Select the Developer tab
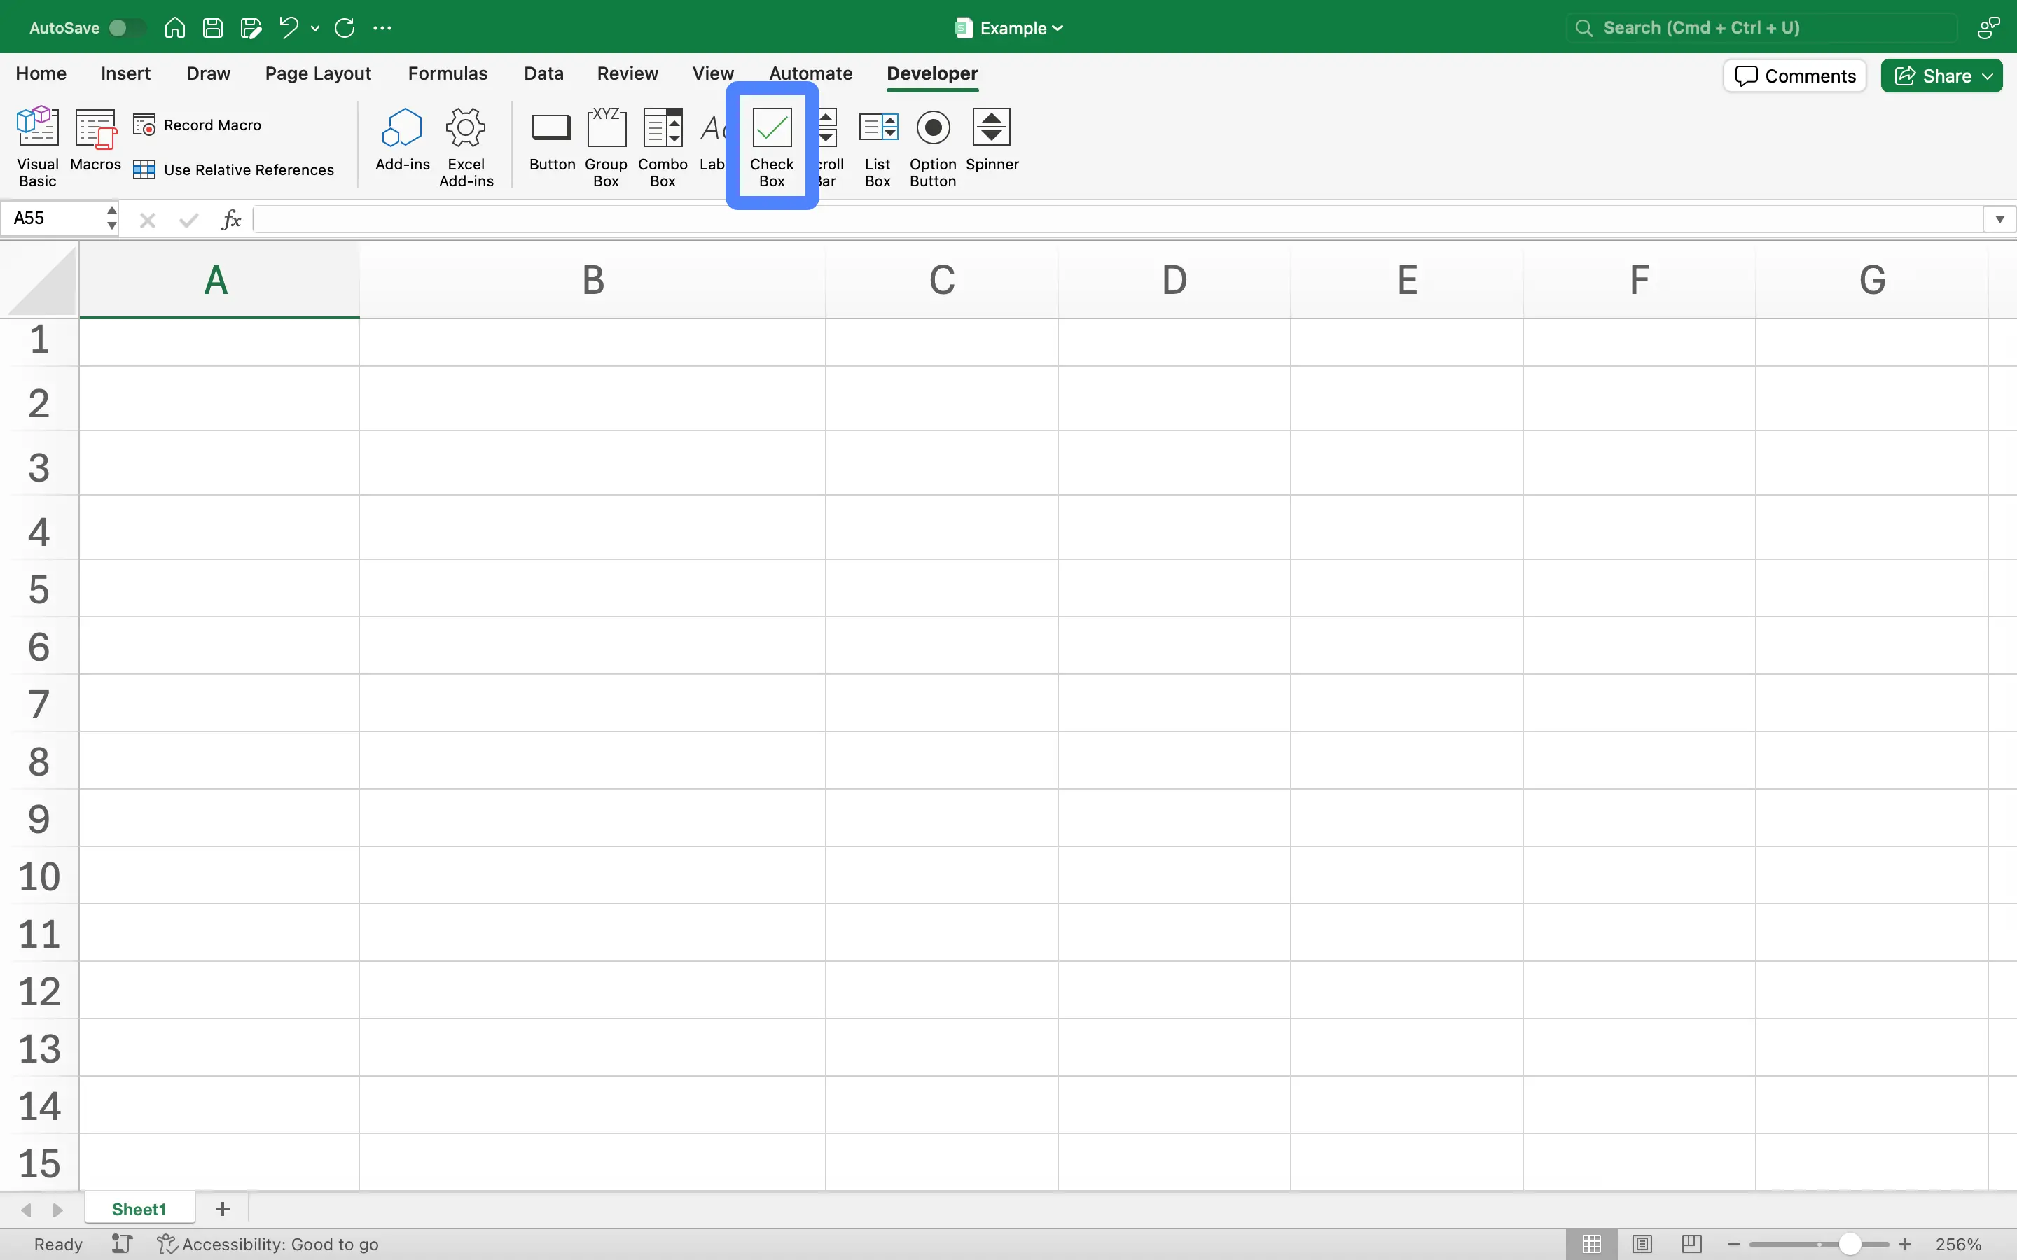Image resolution: width=2017 pixels, height=1260 pixels. 932,73
